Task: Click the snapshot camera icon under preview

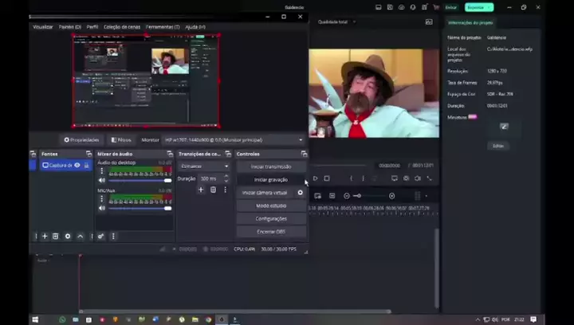Action: pos(406,178)
